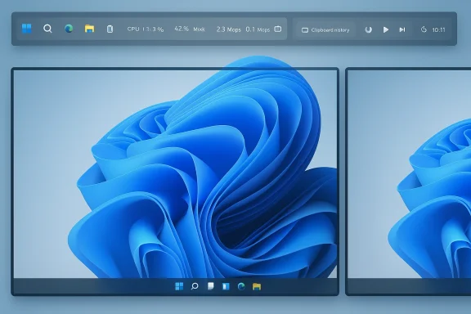Click the small square icon after network speeds

[278, 29]
